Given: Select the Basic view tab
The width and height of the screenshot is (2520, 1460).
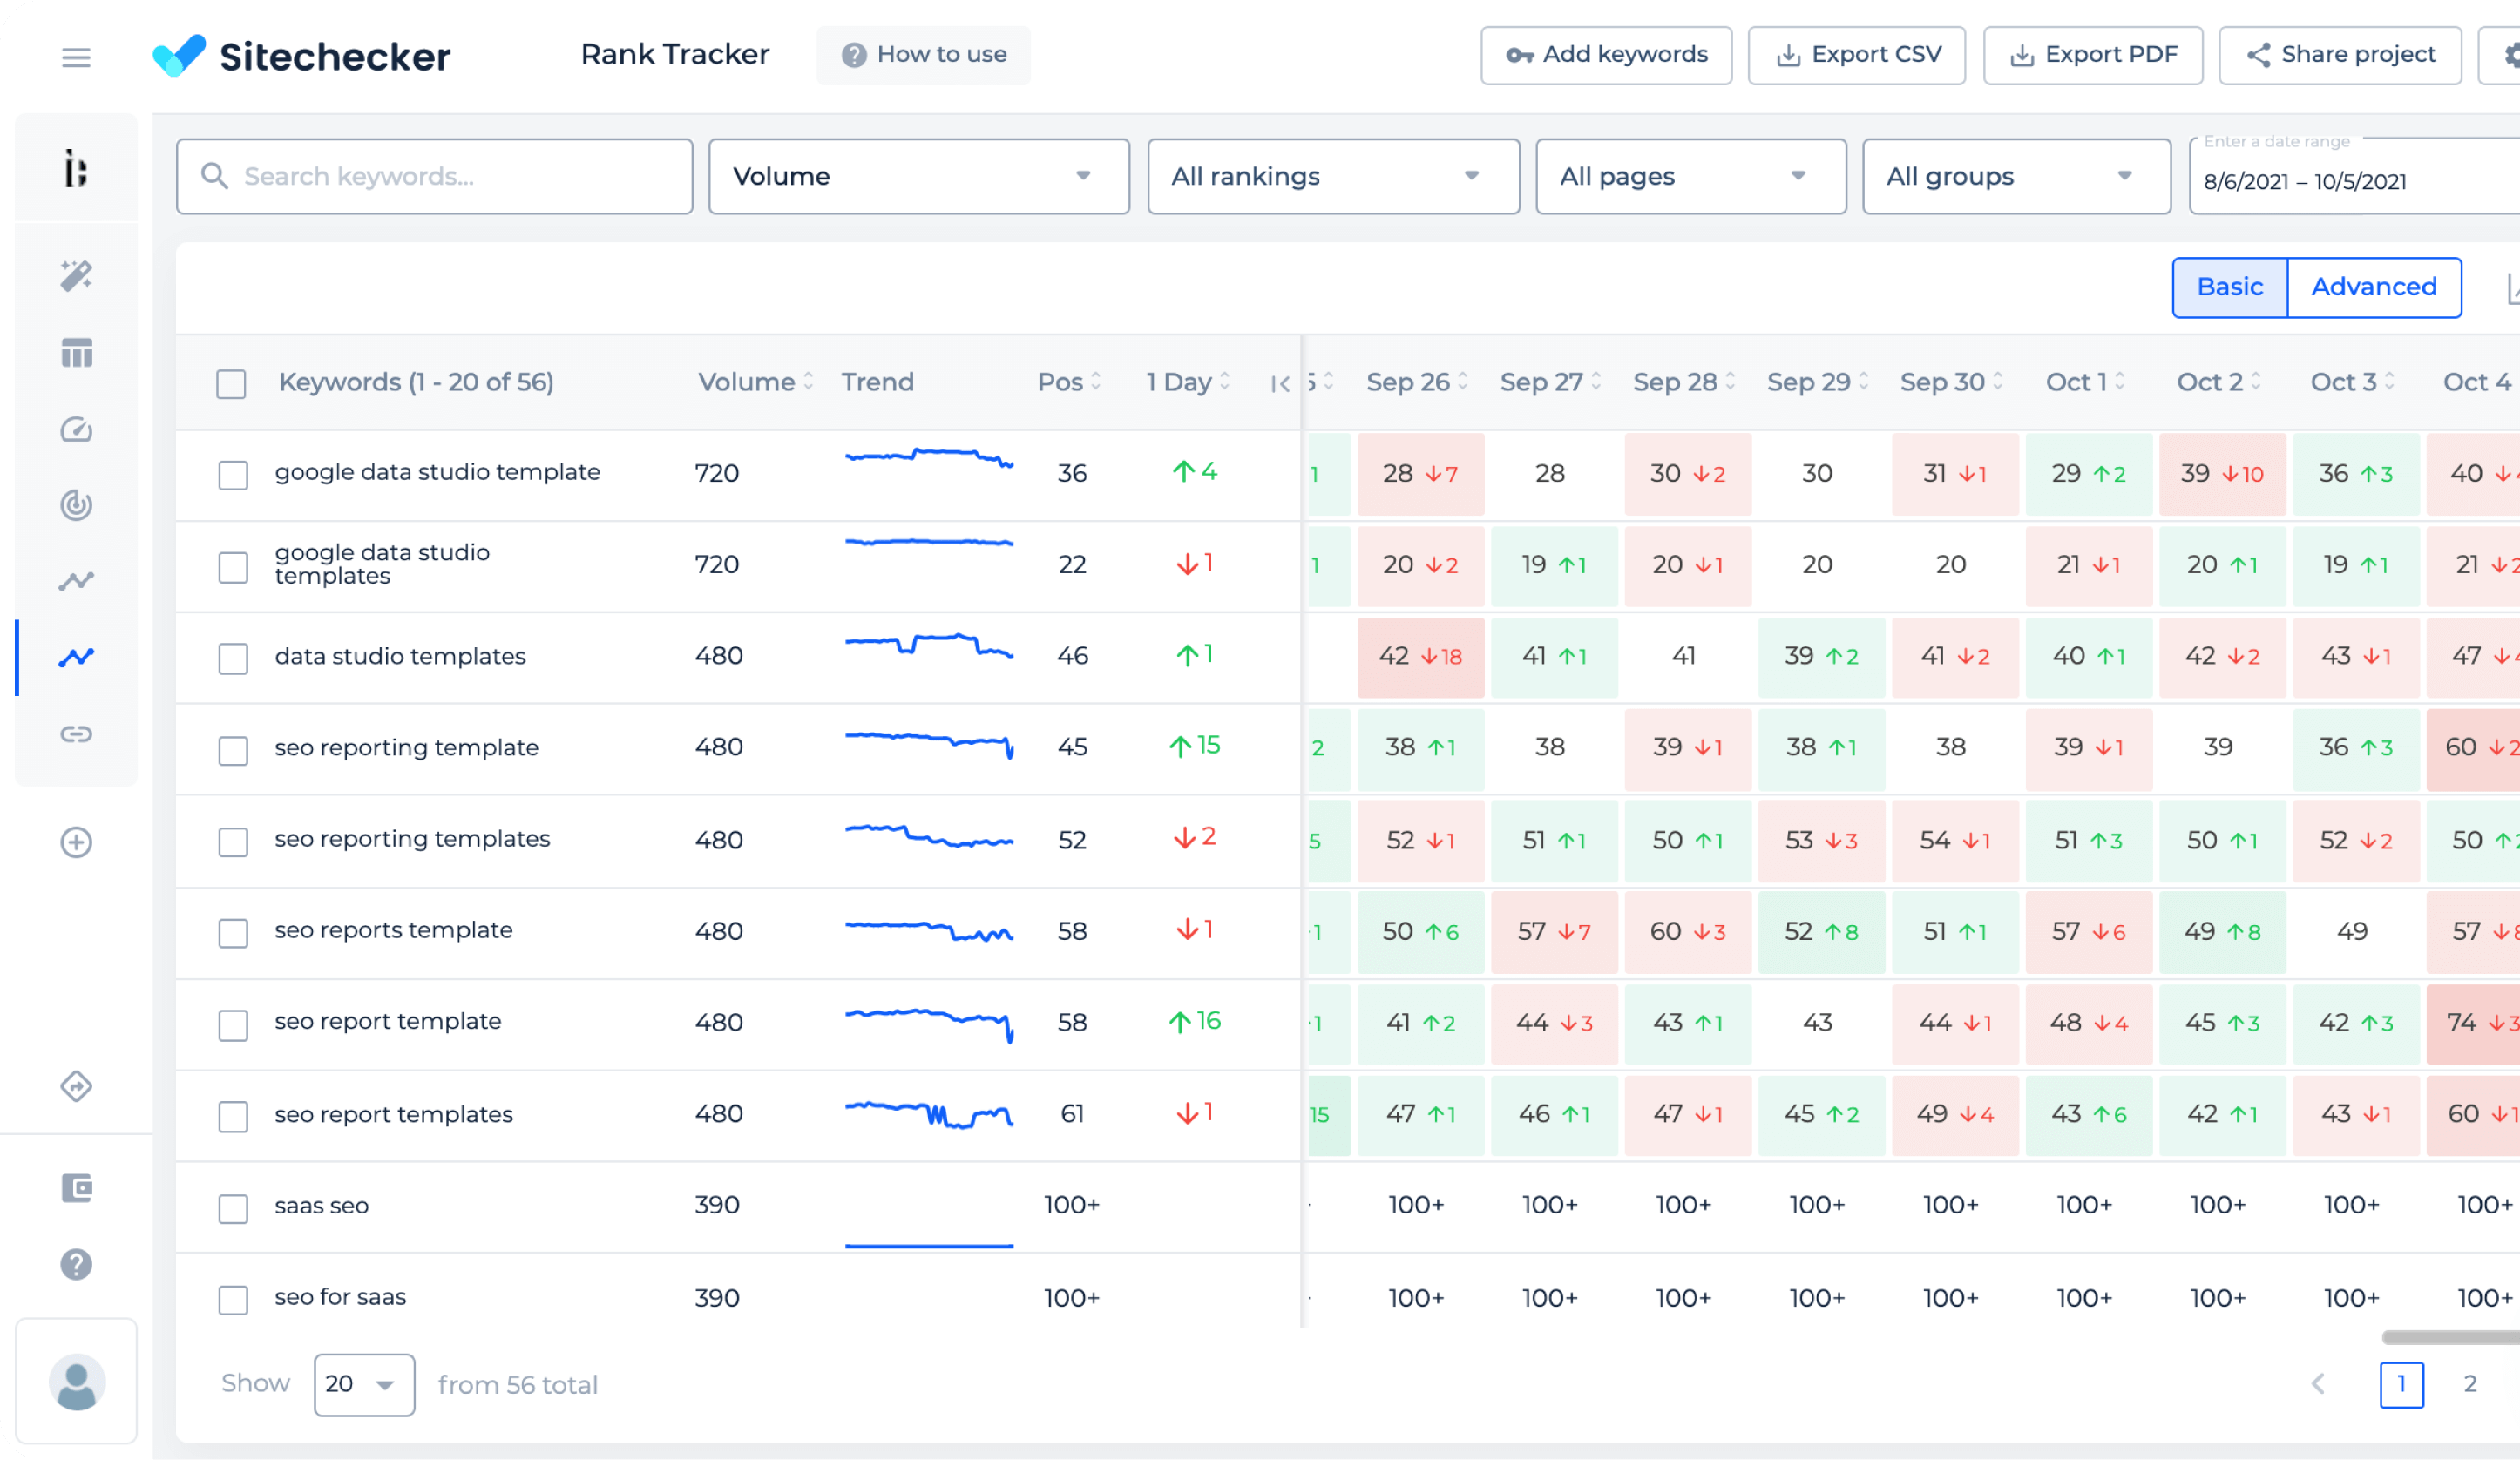Looking at the screenshot, I should (2230, 287).
